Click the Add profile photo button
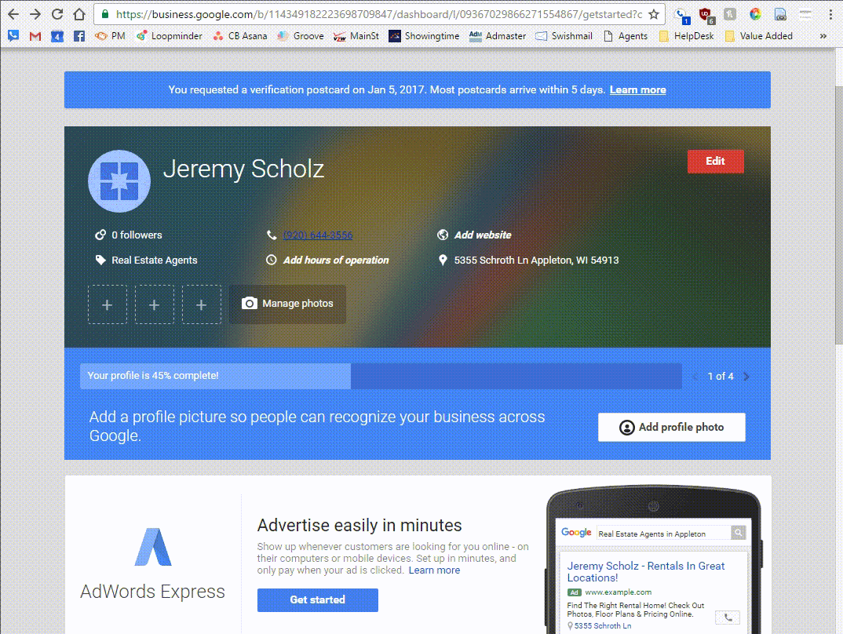 [672, 427]
